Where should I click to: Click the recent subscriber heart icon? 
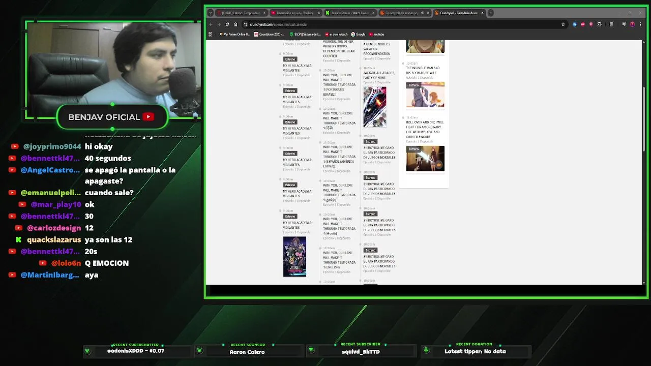pyautogui.click(x=311, y=350)
